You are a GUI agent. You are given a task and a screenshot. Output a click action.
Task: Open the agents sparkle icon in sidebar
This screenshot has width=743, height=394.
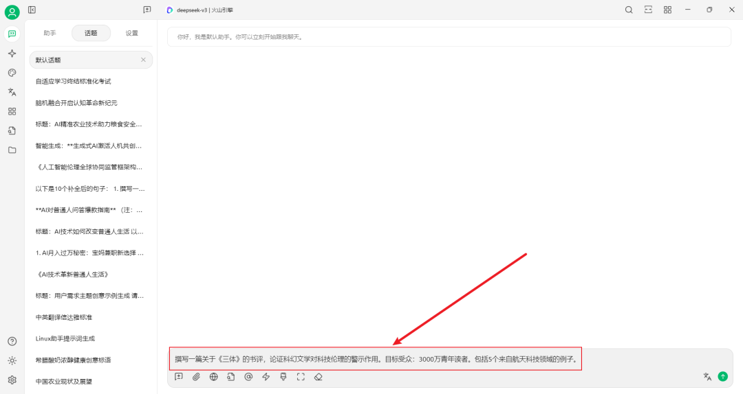[12, 54]
